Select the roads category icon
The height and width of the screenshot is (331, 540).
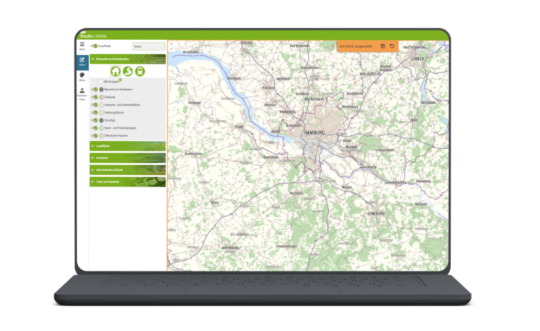[x=128, y=71]
